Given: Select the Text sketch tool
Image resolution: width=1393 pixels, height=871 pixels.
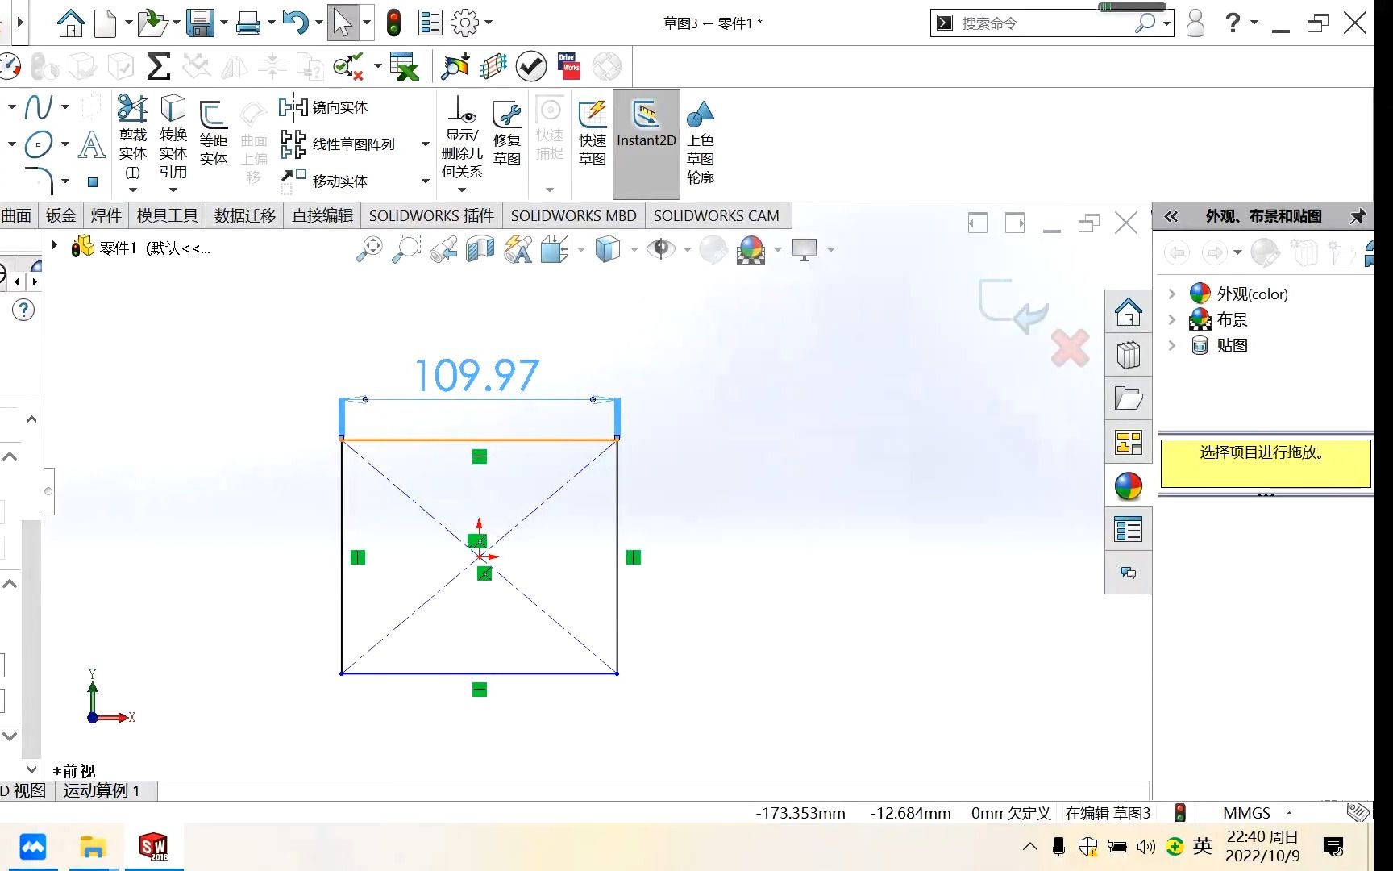Looking at the screenshot, I should click(x=92, y=145).
